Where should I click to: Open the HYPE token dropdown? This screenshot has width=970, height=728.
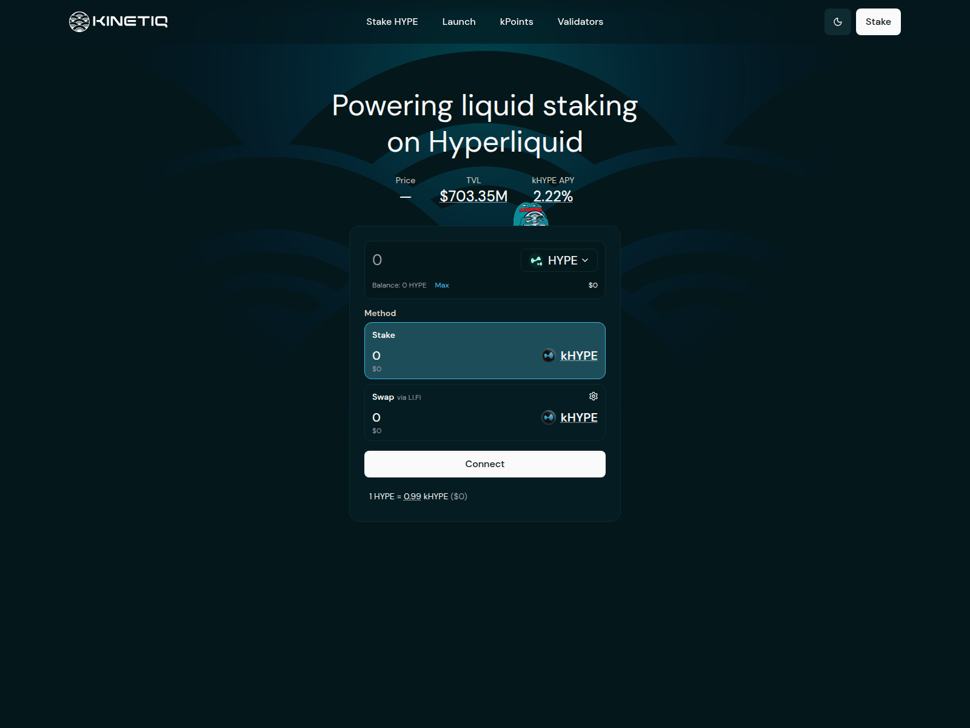559,260
